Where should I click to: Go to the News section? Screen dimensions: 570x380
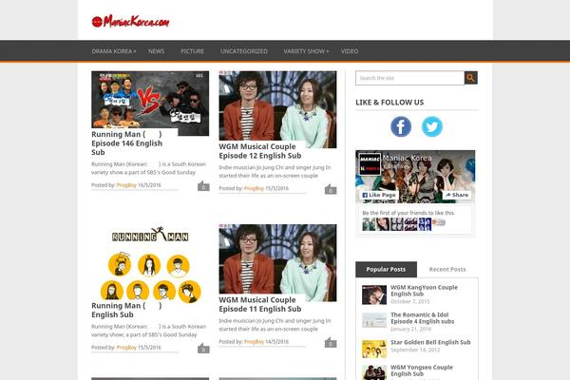pyautogui.click(x=157, y=51)
